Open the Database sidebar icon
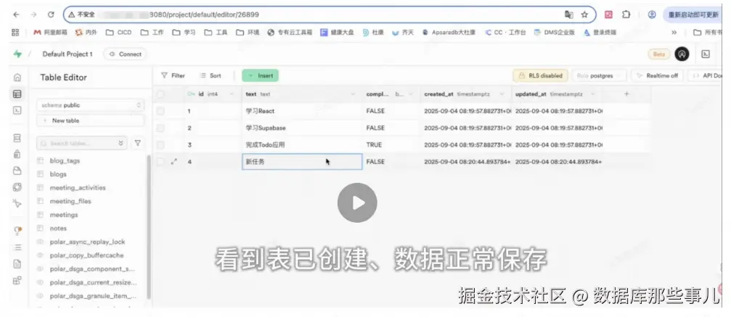Image resolution: width=731 pixels, height=317 pixels. pyautogui.click(x=17, y=138)
